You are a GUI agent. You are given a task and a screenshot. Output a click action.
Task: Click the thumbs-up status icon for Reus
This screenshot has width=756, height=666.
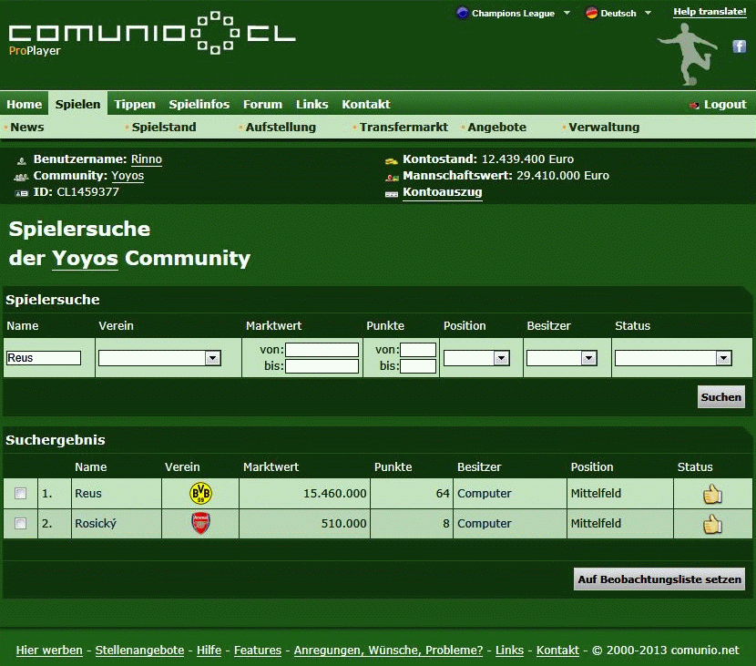click(x=711, y=494)
